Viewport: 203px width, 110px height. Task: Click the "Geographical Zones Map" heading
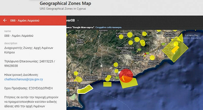[x=65, y=3]
